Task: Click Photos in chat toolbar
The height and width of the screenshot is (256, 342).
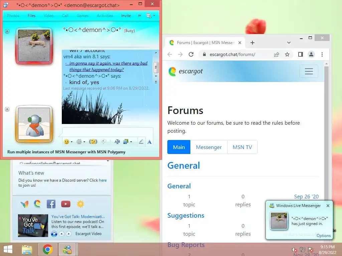Action: tap(13, 16)
